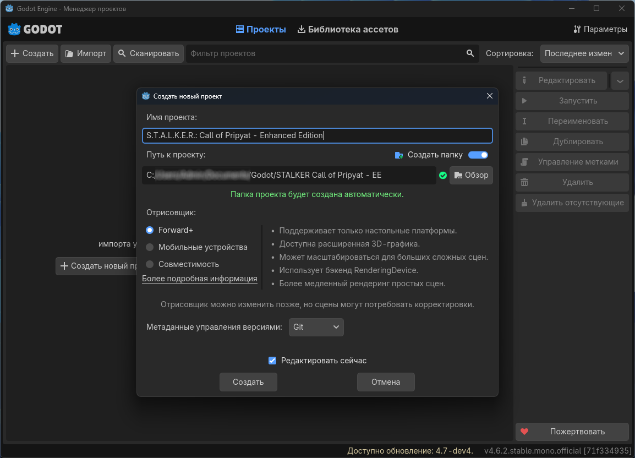Click the Создать button in toolbar
The height and width of the screenshot is (458, 635).
(32, 53)
